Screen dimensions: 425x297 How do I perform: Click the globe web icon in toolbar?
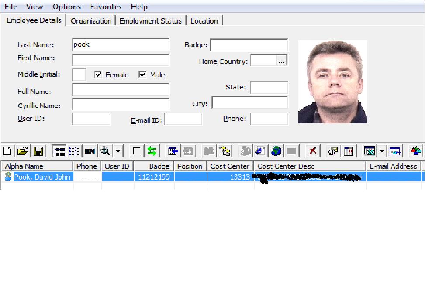pyautogui.click(x=276, y=151)
